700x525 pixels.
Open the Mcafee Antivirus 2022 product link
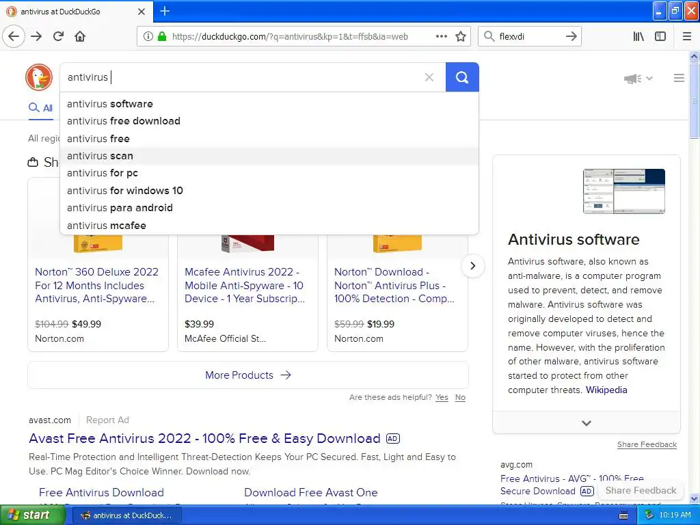[x=245, y=285]
